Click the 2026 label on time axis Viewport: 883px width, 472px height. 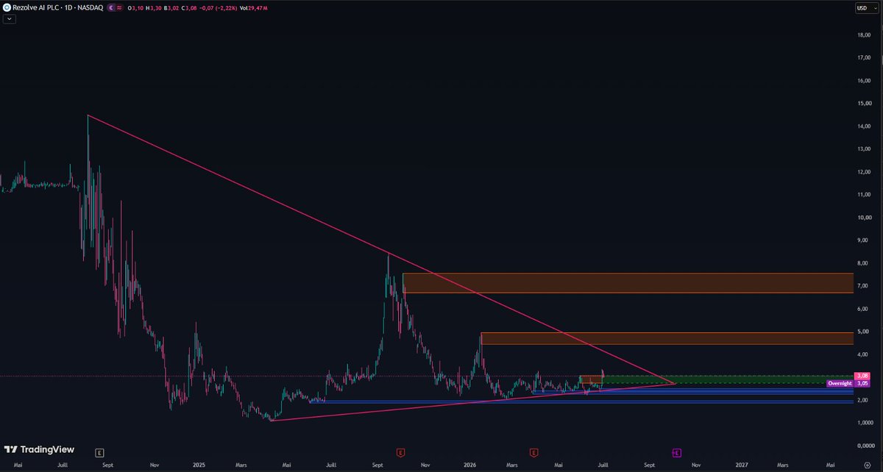click(471, 465)
